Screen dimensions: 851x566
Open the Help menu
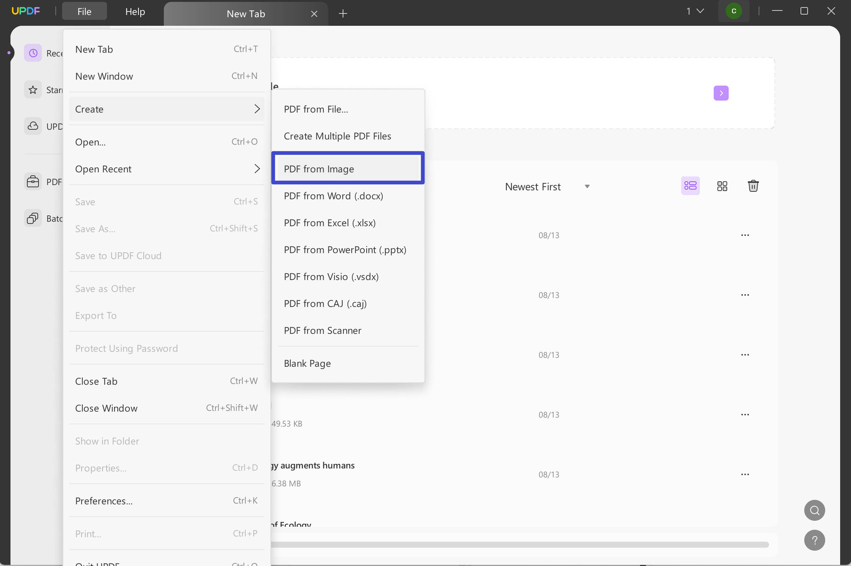[135, 12]
